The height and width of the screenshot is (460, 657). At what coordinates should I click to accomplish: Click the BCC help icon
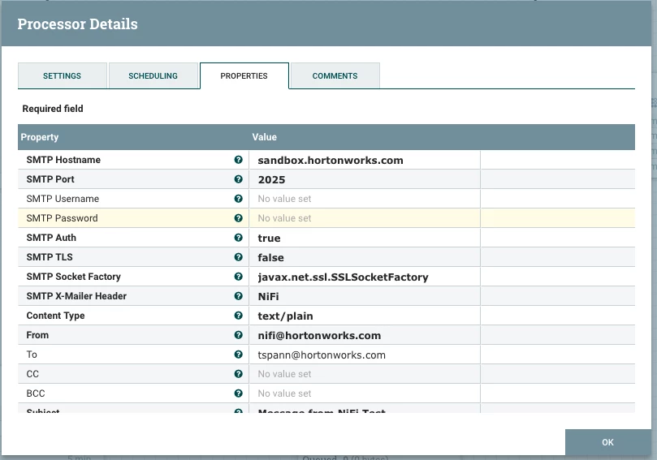(x=239, y=393)
